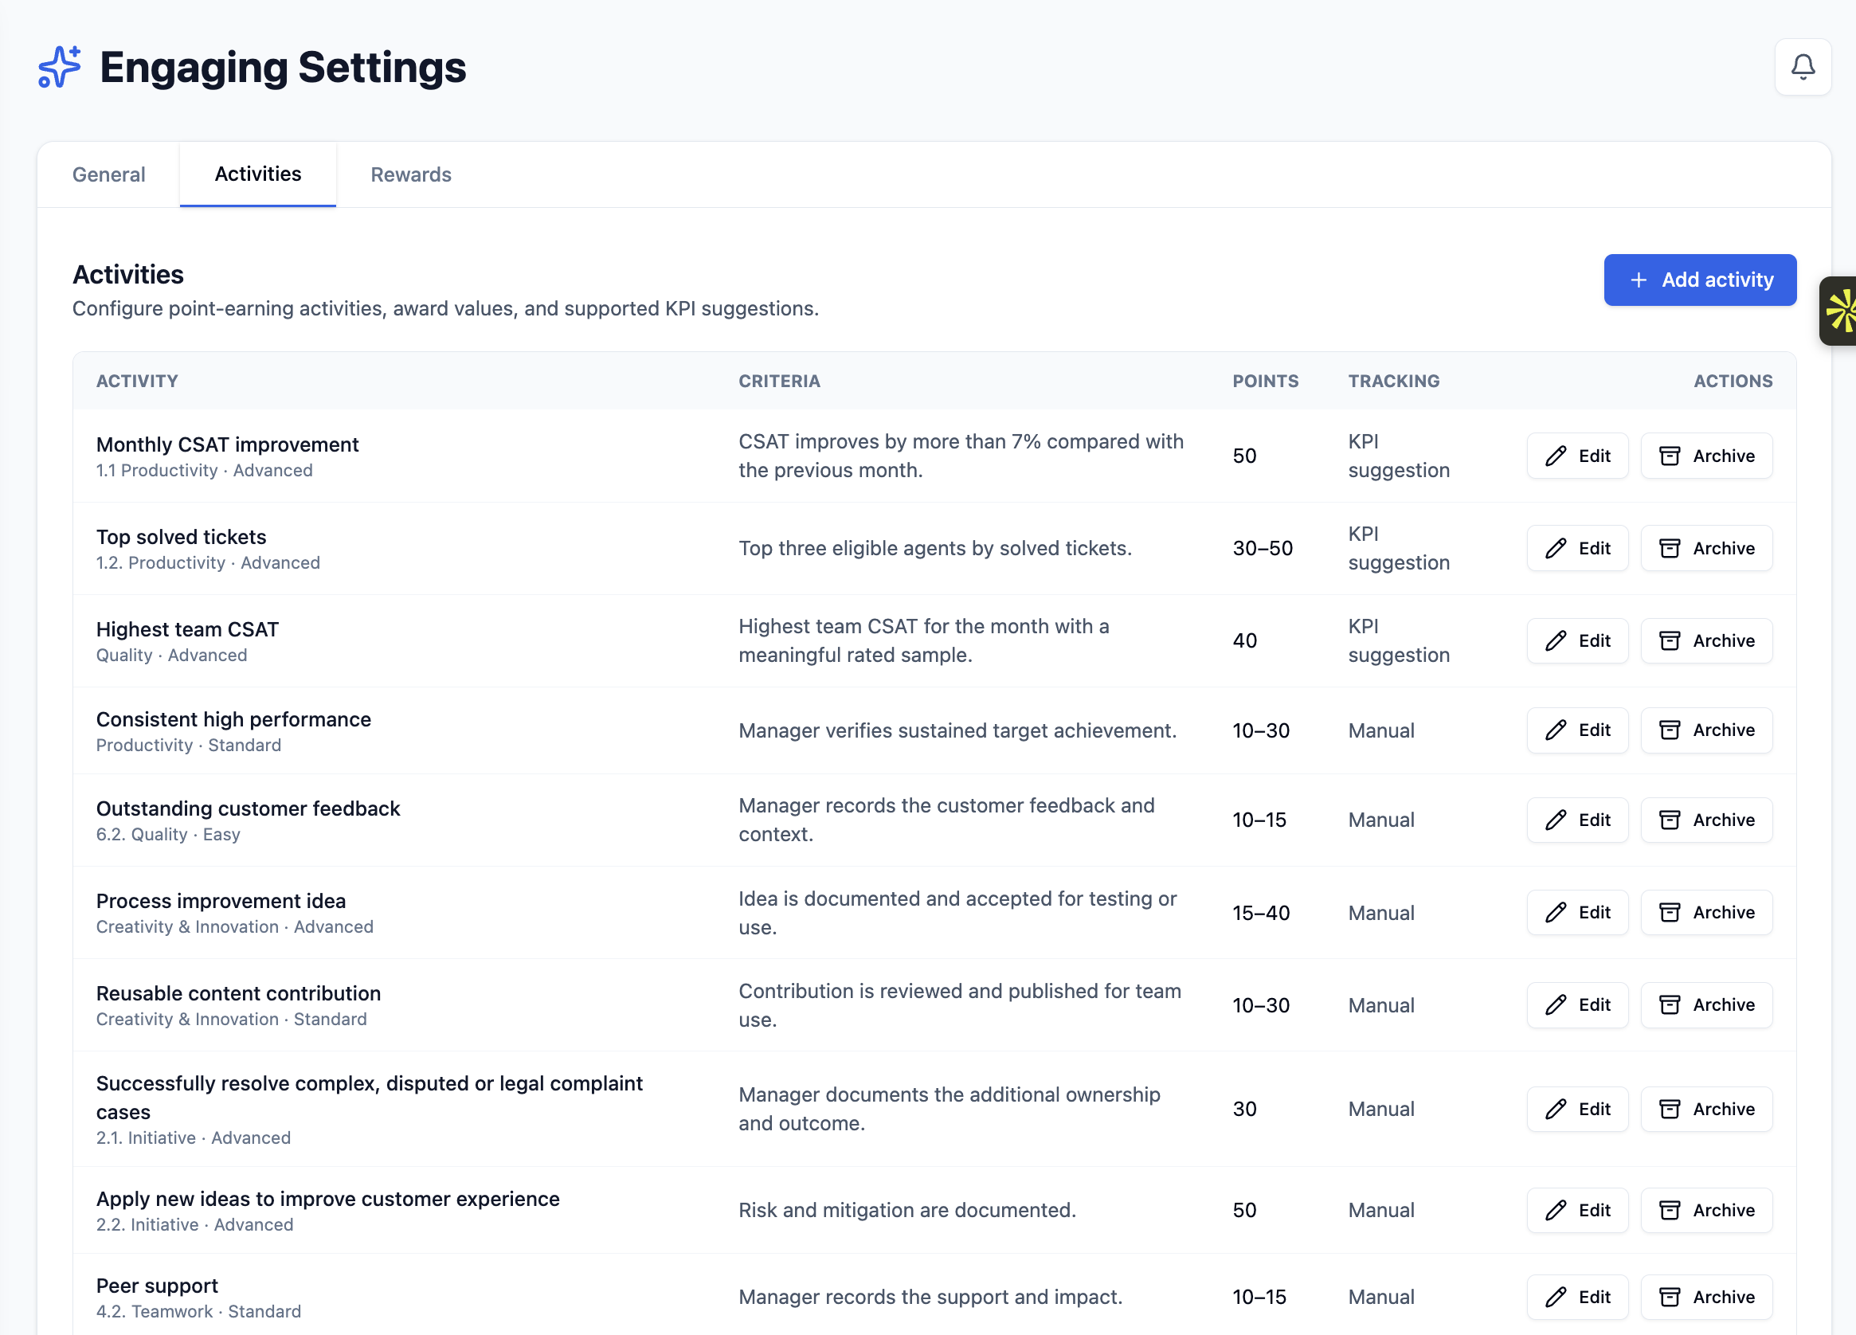Archive the complex legal complaint cases activity
This screenshot has width=1856, height=1335.
pos(1706,1109)
